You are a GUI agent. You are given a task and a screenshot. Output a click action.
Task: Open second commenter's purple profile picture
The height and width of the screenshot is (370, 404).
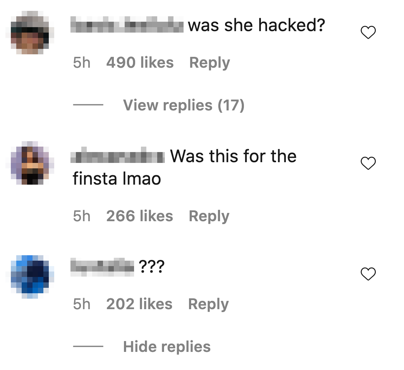tap(30, 163)
